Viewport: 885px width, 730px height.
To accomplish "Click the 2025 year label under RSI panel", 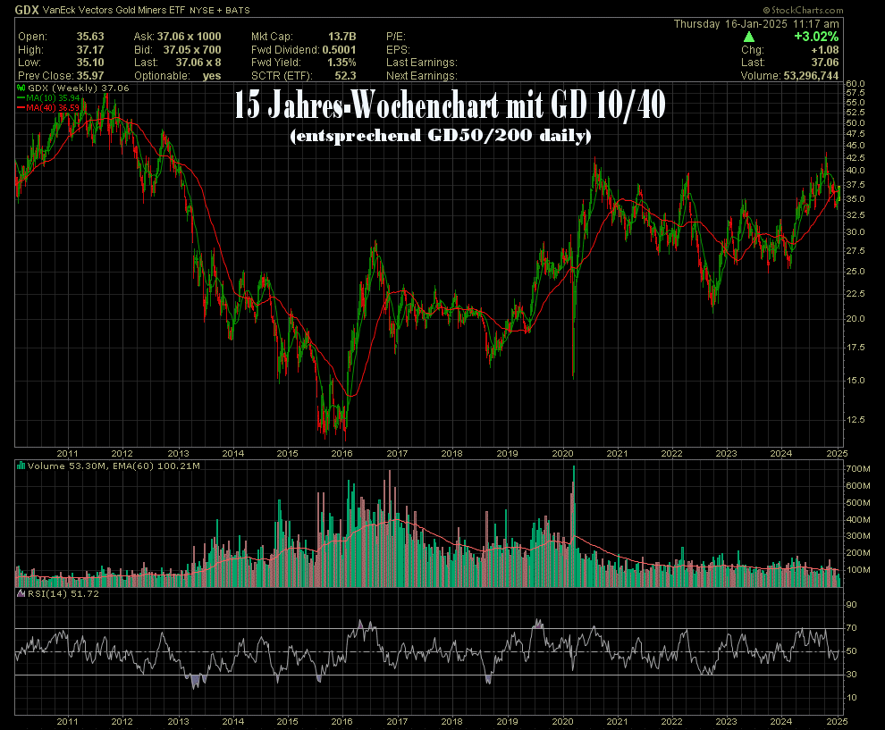I will (837, 721).
